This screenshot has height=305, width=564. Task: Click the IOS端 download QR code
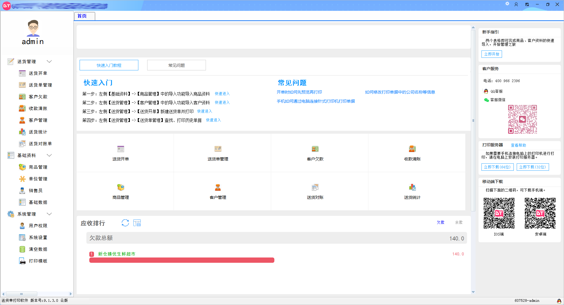click(499, 213)
